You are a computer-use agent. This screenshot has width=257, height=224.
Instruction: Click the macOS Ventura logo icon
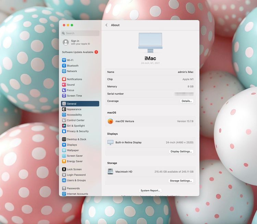point(110,121)
